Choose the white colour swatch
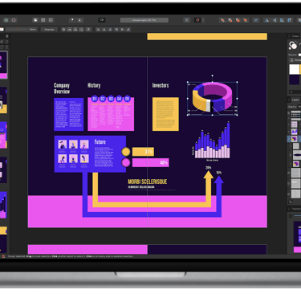The width and height of the screenshot is (301, 294). pyautogui.click(x=294, y=69)
